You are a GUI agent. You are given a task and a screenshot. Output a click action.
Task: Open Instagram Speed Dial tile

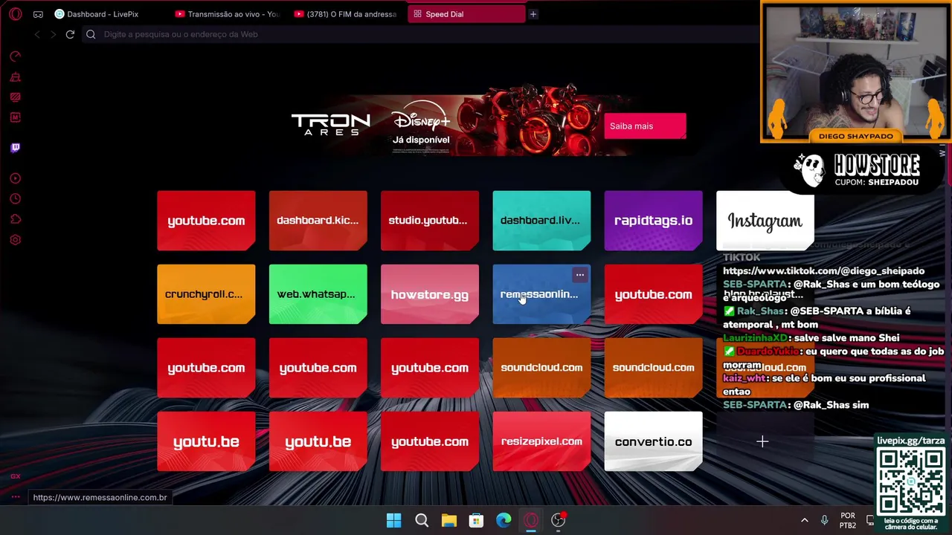point(765,221)
